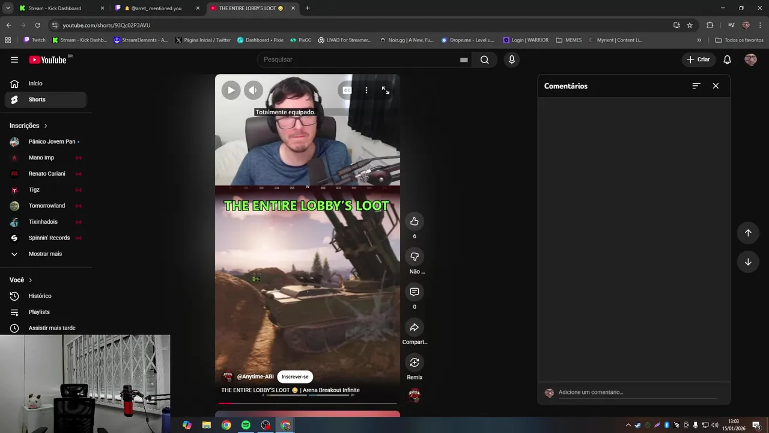
Task: Go to next short with down arrow
Action: 748,262
